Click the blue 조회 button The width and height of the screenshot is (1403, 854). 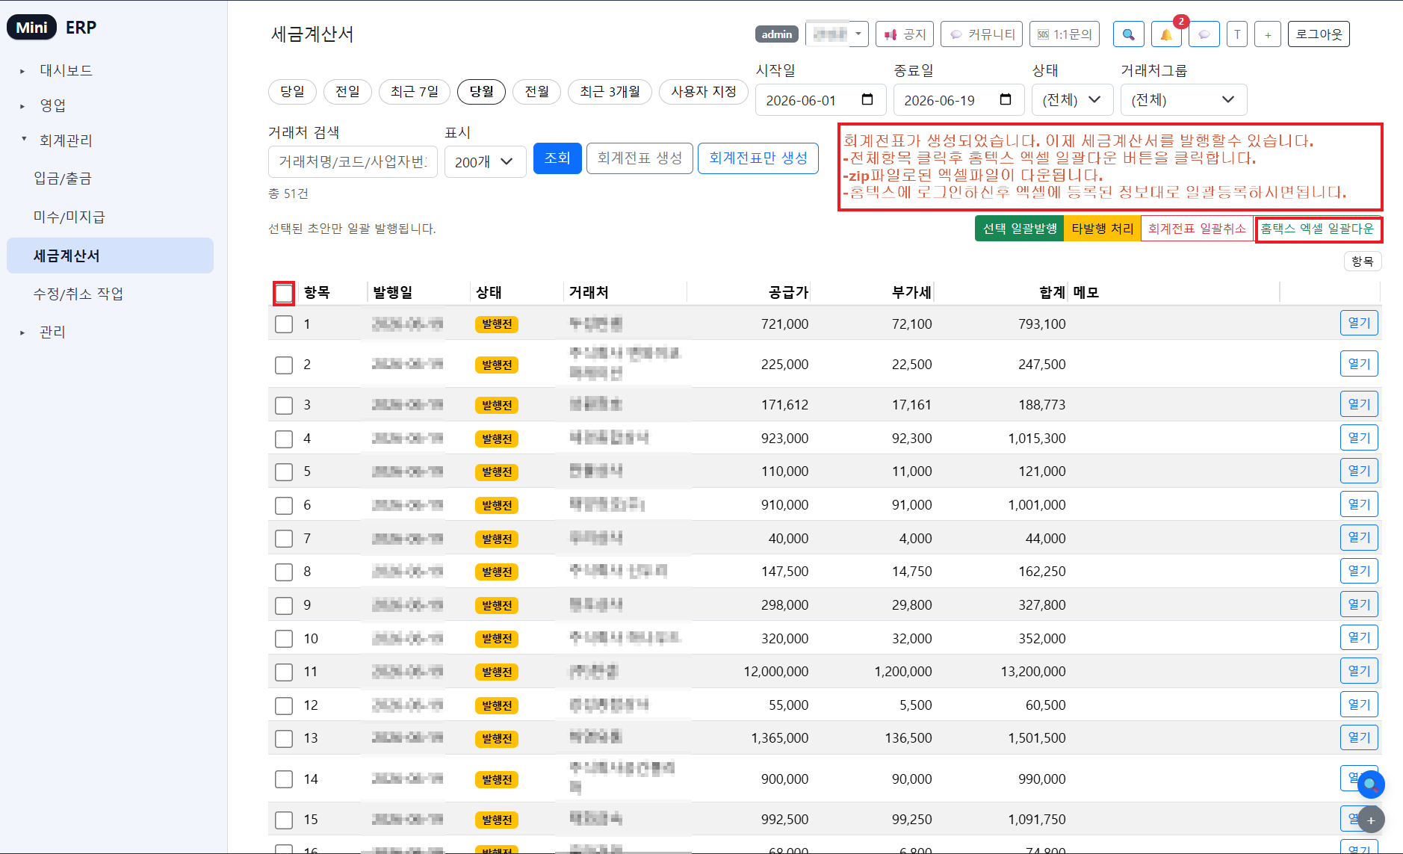557,158
